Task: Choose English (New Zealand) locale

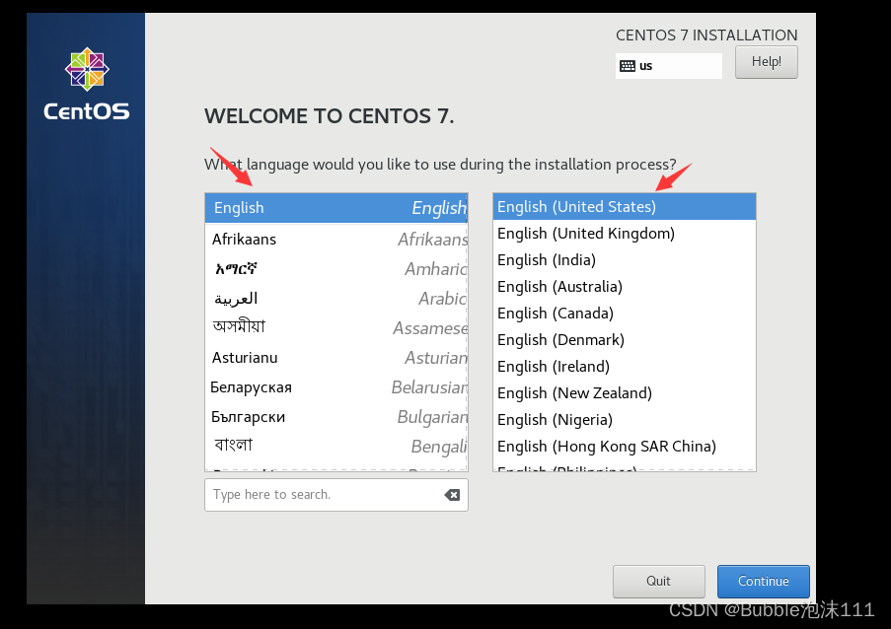Action: click(x=625, y=393)
